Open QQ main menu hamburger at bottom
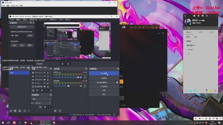Image resolution: width=223 pixels, height=125 pixels. point(186,91)
